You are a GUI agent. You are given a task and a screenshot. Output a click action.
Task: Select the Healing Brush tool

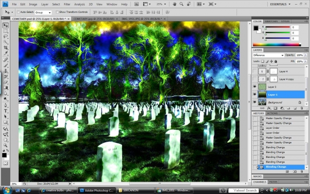6,59
